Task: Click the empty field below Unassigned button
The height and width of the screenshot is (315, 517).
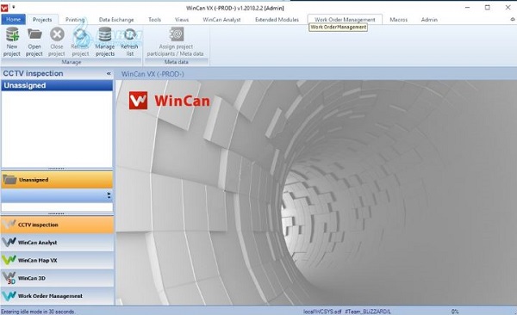Action: pos(57,207)
